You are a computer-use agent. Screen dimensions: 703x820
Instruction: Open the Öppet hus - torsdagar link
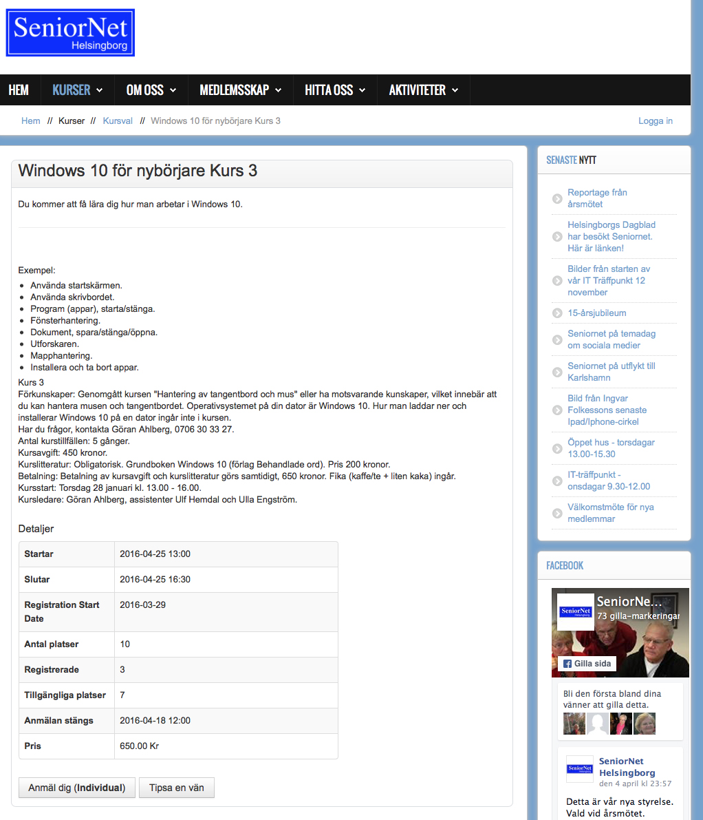[611, 448]
